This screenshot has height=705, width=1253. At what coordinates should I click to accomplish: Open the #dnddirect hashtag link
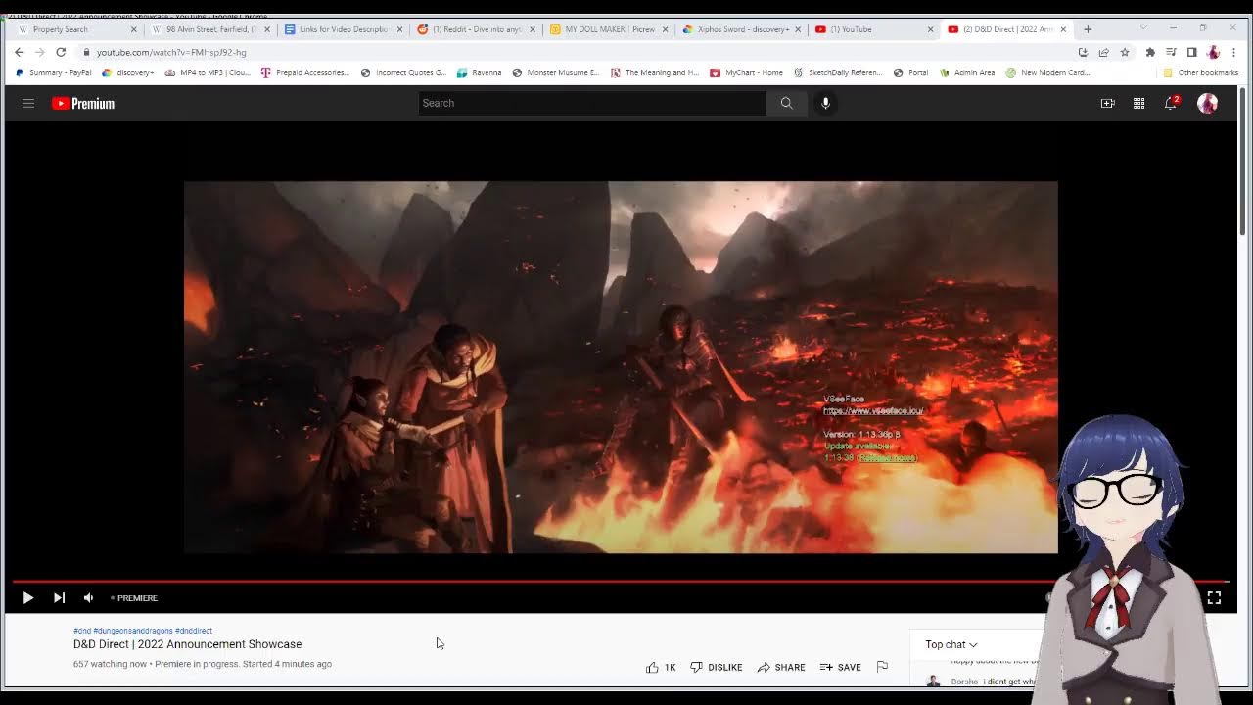coord(194,631)
